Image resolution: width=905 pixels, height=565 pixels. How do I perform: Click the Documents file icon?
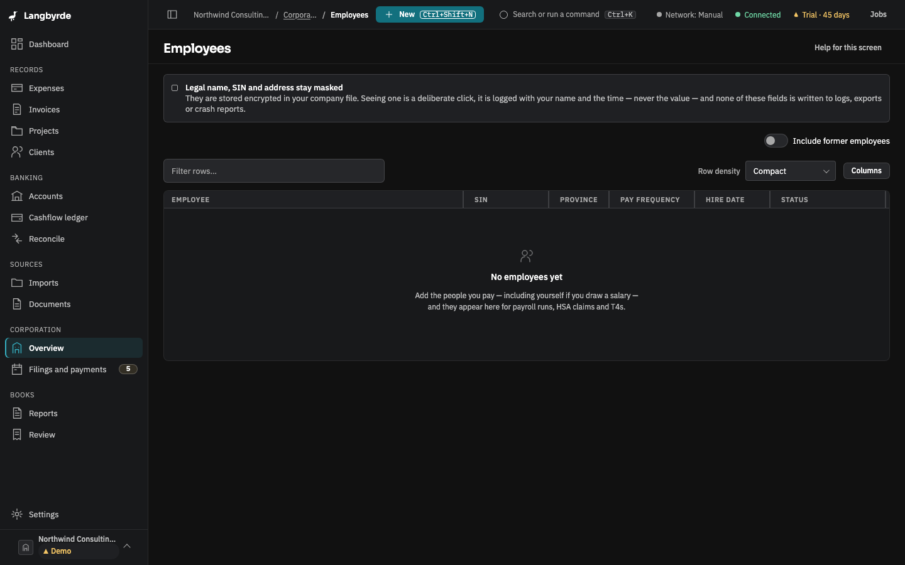pyautogui.click(x=17, y=304)
